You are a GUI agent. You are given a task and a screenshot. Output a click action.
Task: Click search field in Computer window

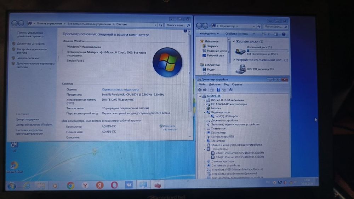tap(275, 27)
